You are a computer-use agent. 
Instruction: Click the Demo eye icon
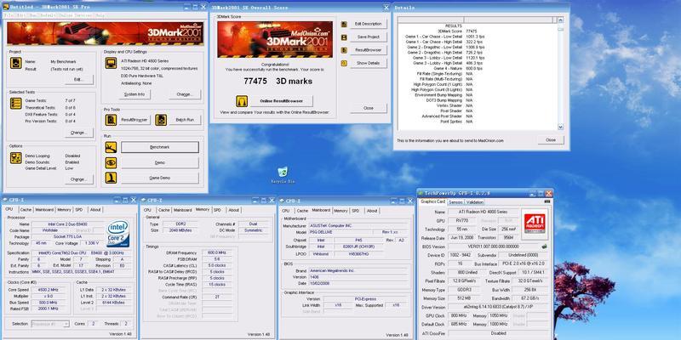click(x=111, y=162)
